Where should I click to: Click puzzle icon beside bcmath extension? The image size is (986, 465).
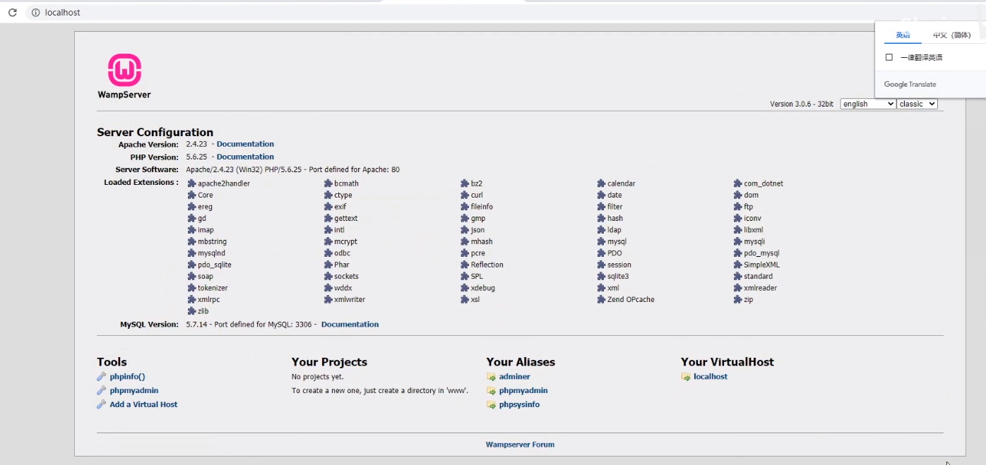(328, 183)
